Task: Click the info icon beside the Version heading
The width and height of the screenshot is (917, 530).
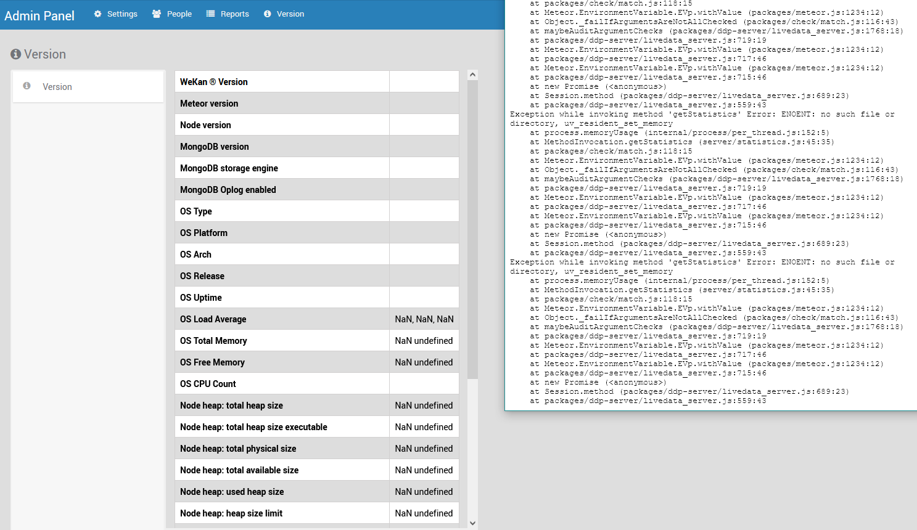Action: coord(15,54)
